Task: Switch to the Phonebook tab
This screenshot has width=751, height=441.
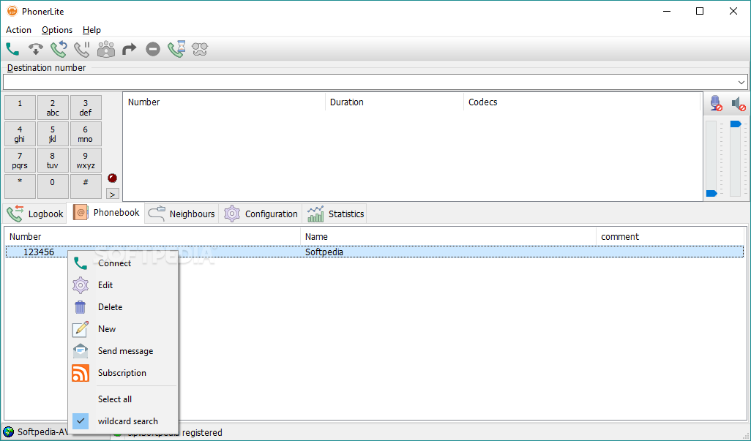Action: (106, 212)
